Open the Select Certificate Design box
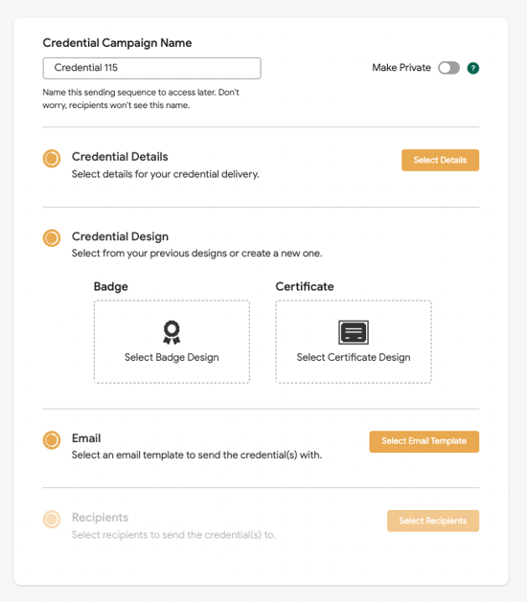 pos(354,342)
